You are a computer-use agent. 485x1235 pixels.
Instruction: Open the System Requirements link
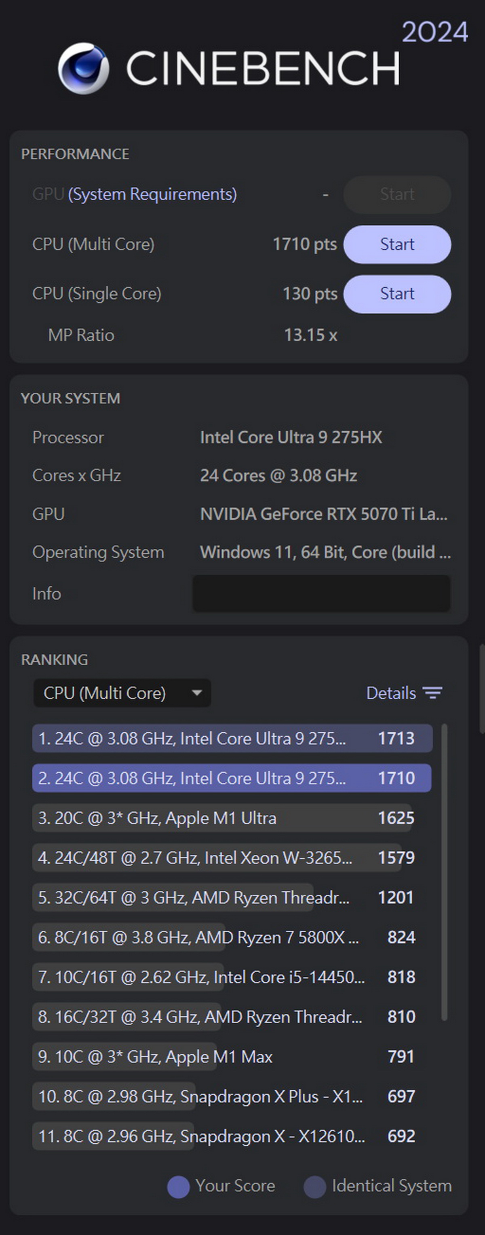(152, 194)
